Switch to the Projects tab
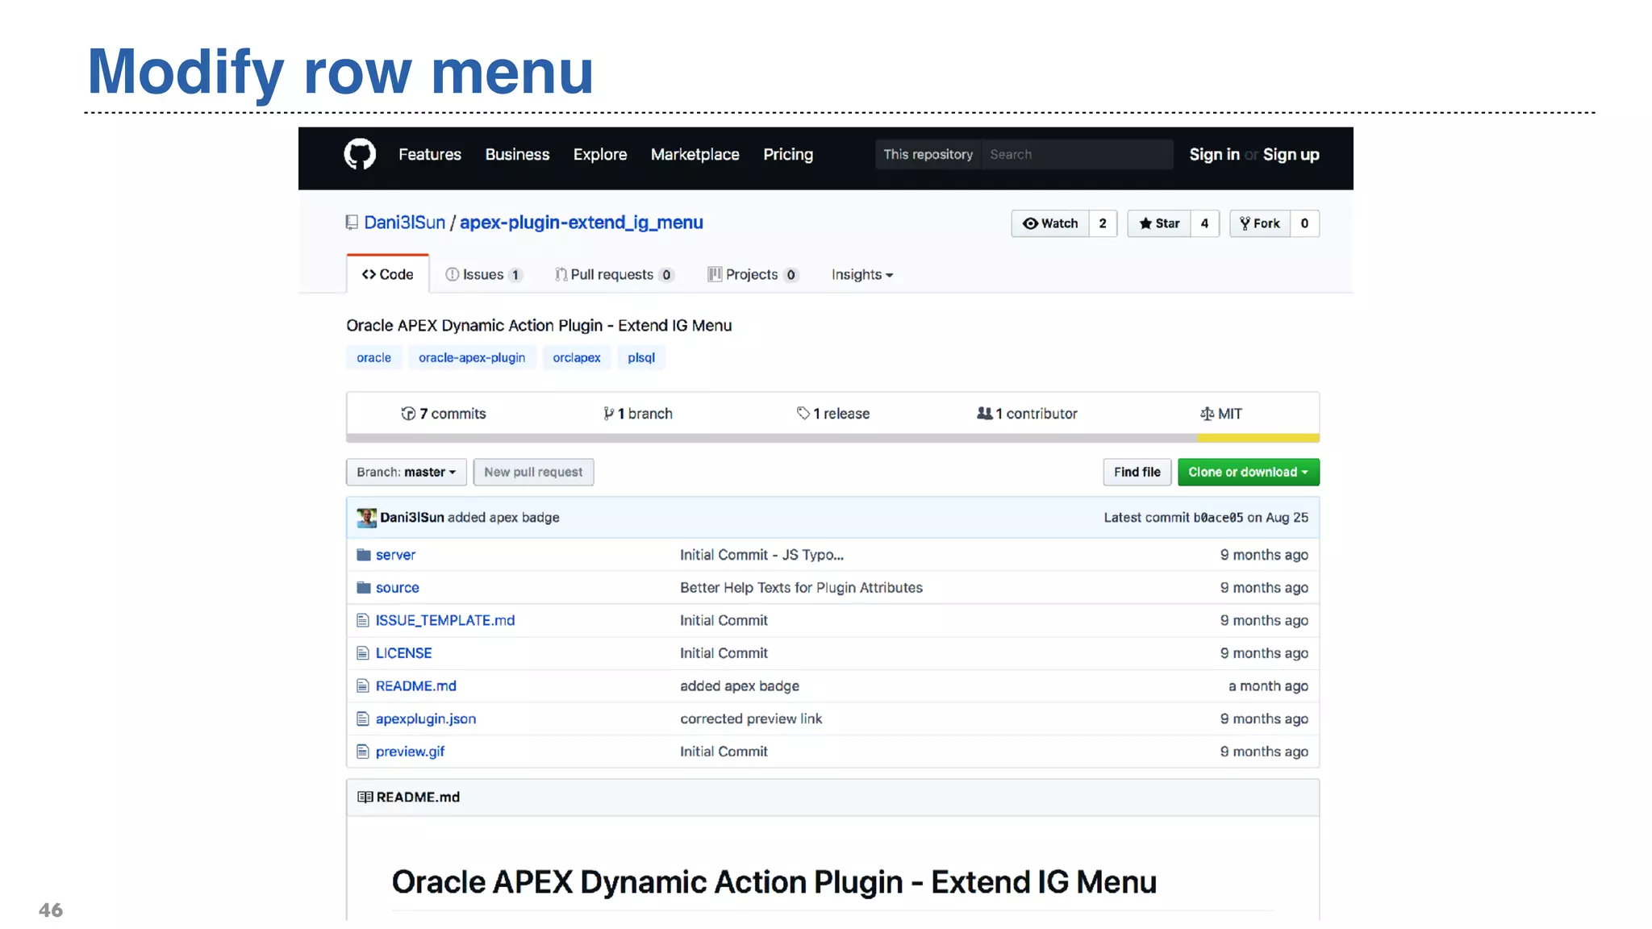 pyautogui.click(x=753, y=275)
